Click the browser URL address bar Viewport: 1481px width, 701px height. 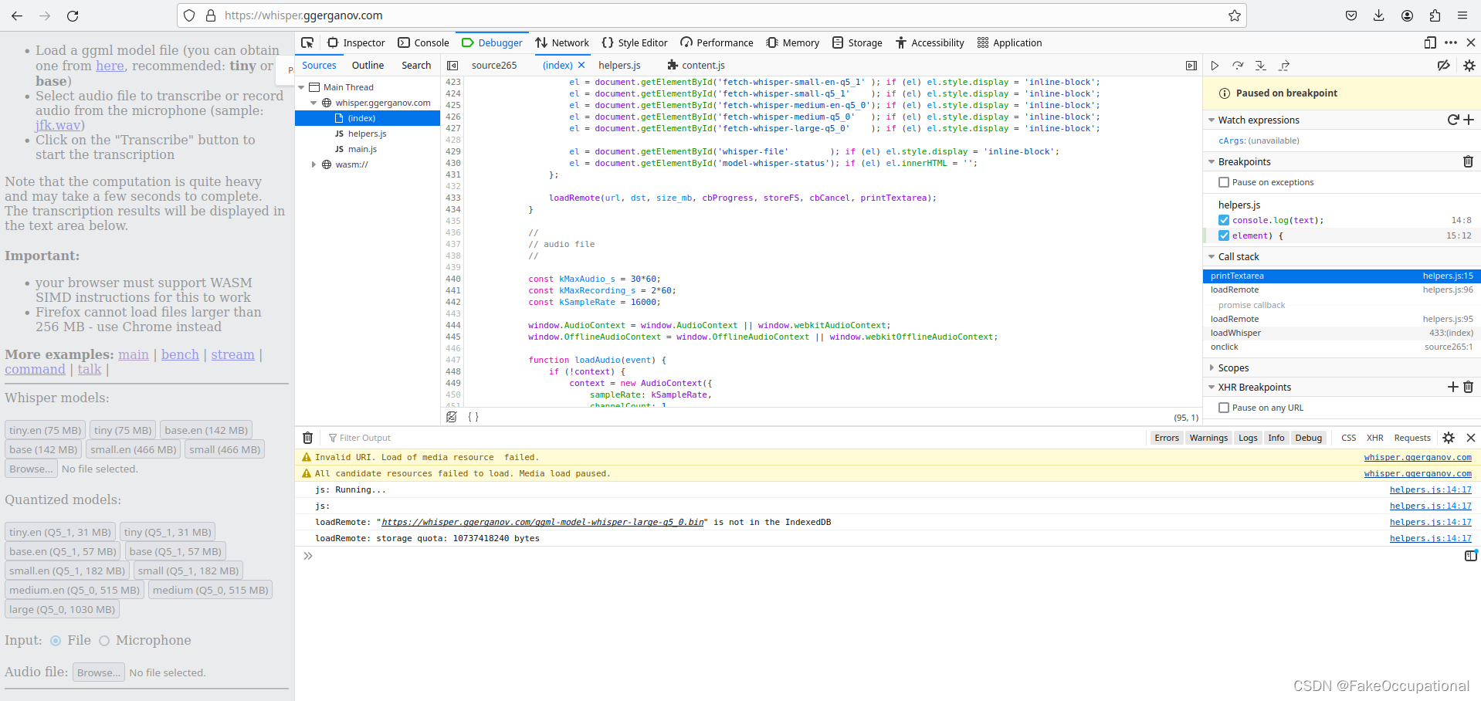click(710, 15)
